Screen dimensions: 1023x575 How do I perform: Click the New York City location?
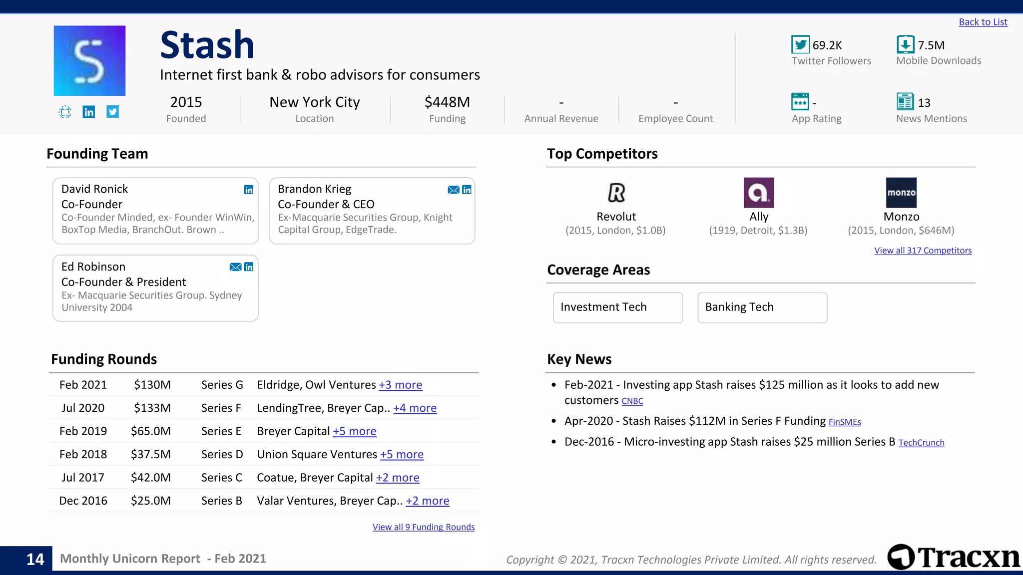point(314,102)
